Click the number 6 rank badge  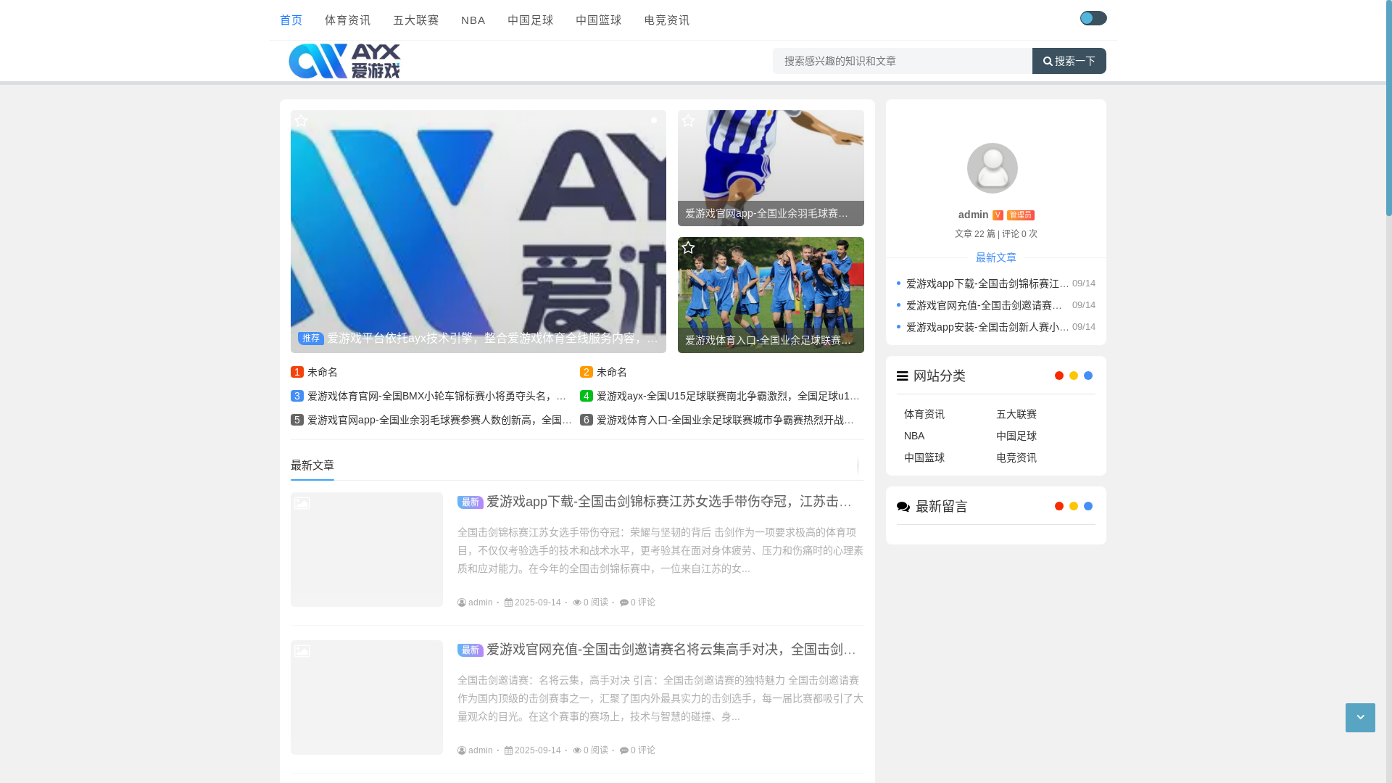point(587,420)
